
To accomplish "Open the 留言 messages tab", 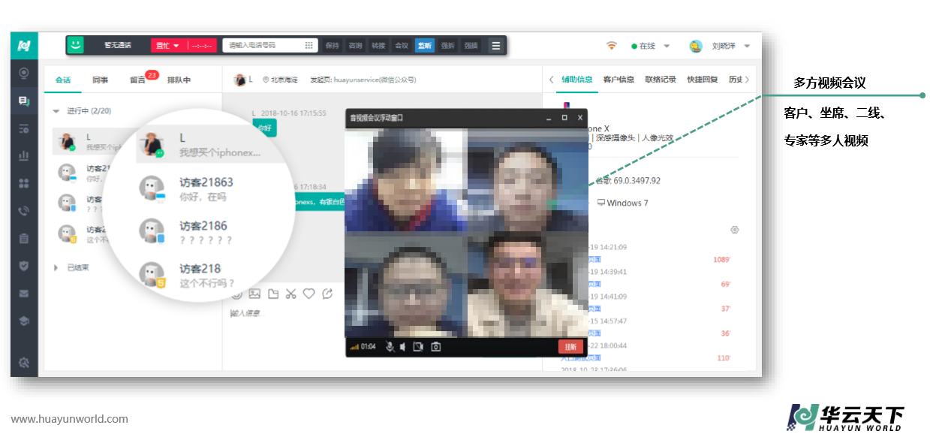I will click(x=137, y=80).
